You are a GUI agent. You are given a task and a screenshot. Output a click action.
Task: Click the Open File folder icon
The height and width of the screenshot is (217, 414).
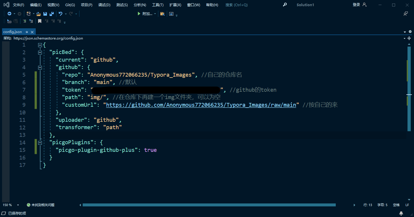pos(39,14)
